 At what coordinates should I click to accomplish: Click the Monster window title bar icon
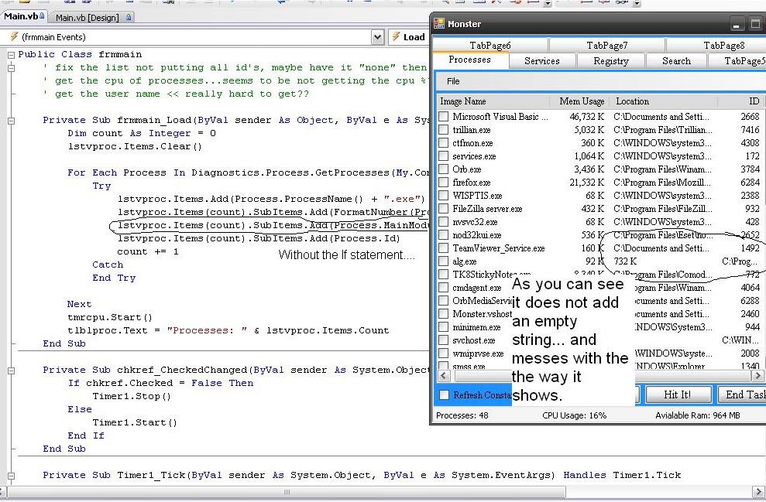pos(438,23)
